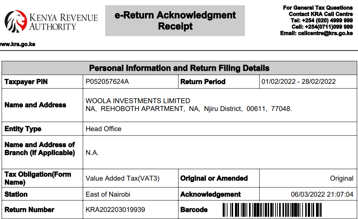Click the Head Office entity type value
The width and height of the screenshot is (358, 219).
click(x=103, y=129)
